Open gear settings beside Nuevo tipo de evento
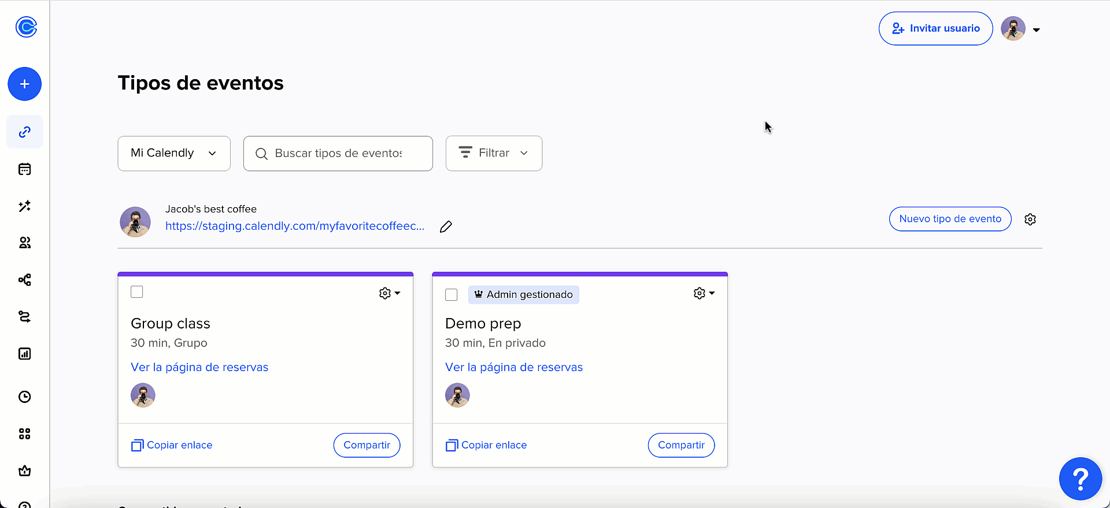Screen dimensions: 1110x508 pyautogui.click(x=1030, y=219)
